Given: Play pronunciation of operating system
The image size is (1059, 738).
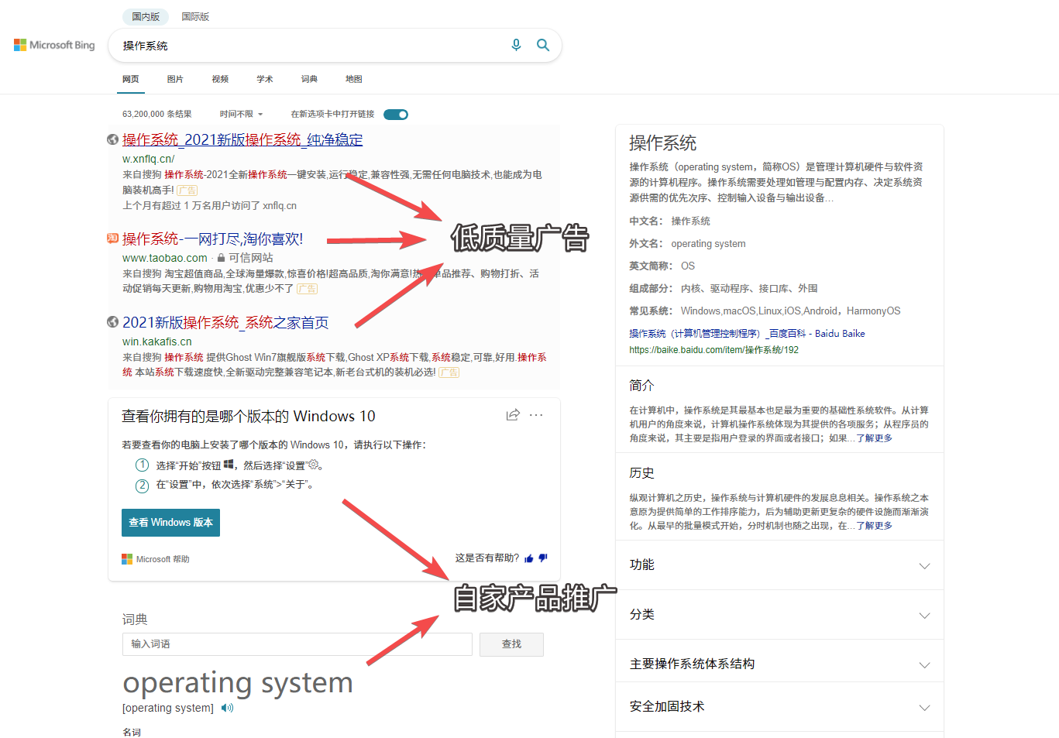Looking at the screenshot, I should tap(227, 708).
